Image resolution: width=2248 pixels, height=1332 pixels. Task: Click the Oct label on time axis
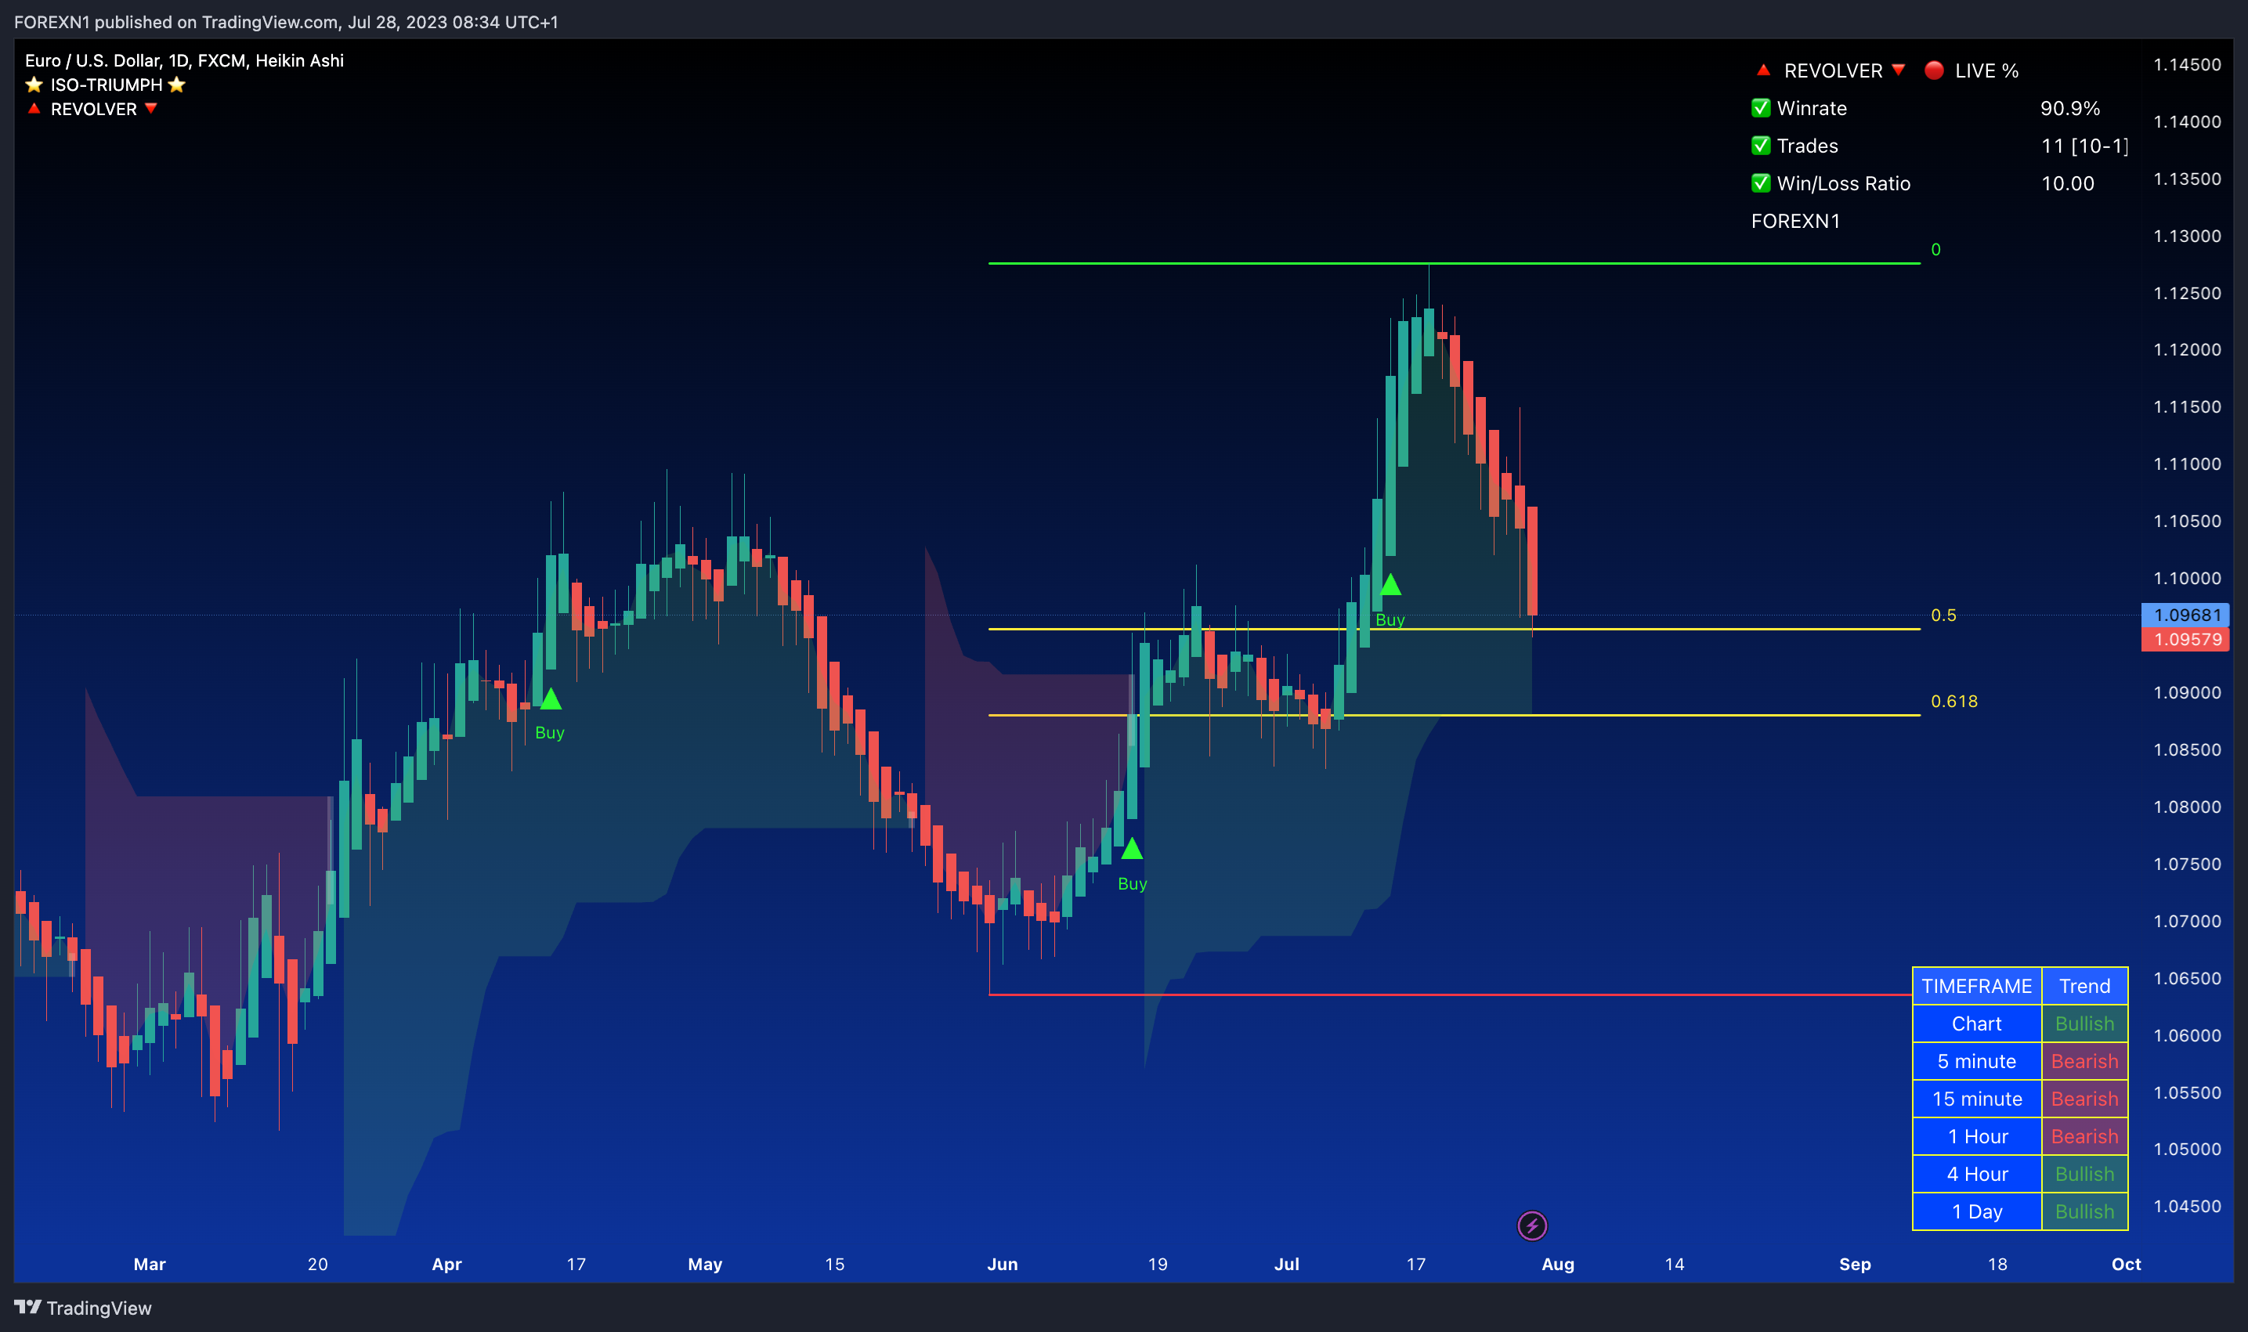coord(2126,1264)
